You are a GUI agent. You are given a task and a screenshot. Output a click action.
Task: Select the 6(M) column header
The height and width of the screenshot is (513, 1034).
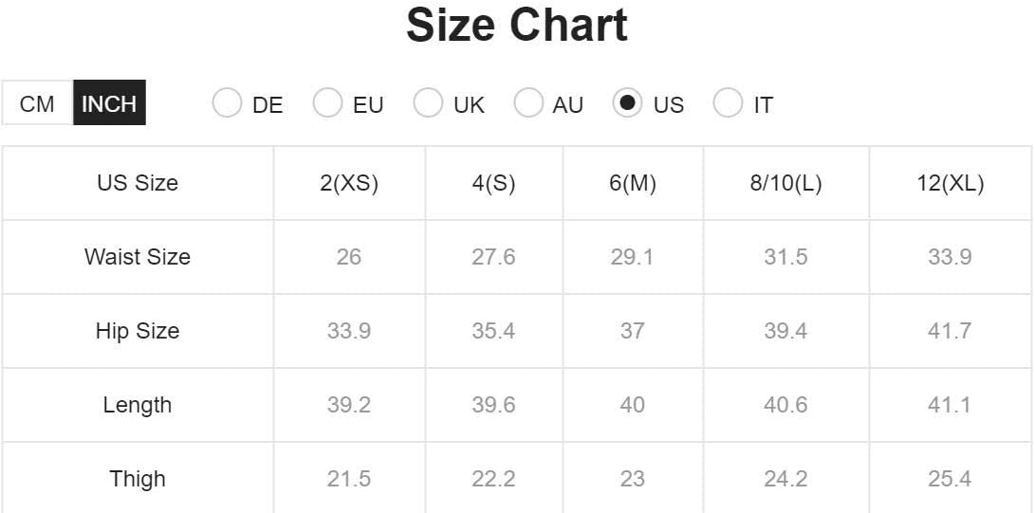633,183
